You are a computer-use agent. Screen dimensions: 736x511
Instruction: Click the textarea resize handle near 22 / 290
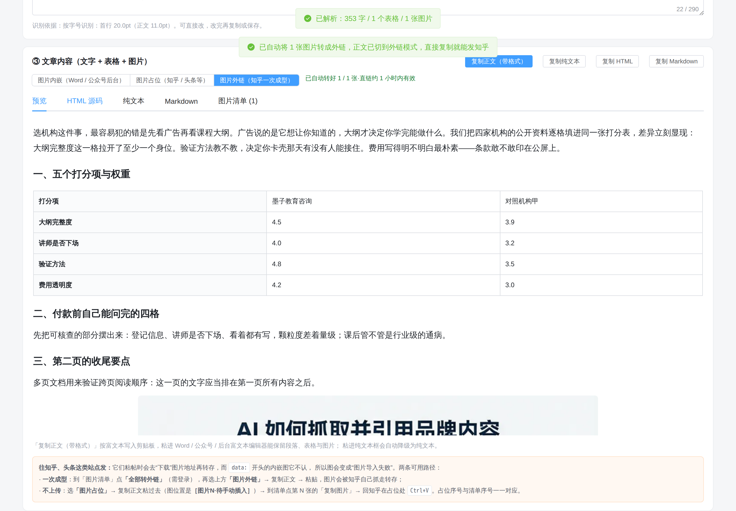point(701,13)
